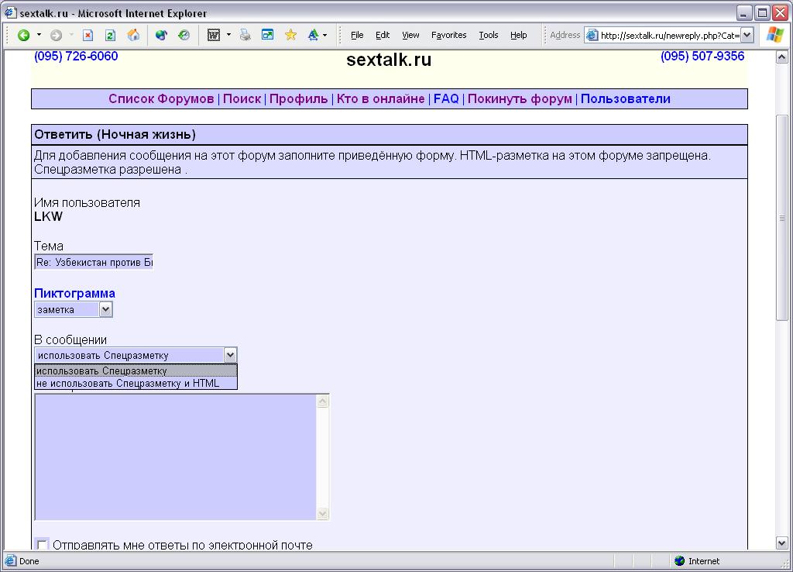
Task: Expand the Пиктограмма 'заметка' dropdown
Action: pyautogui.click(x=106, y=309)
